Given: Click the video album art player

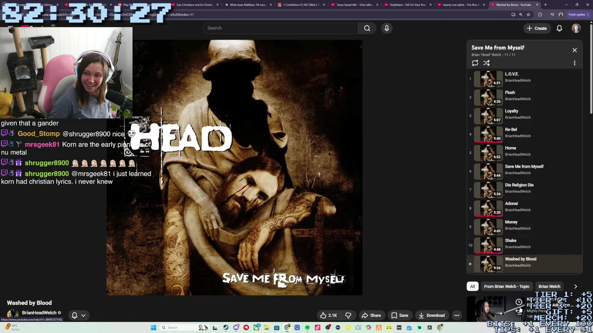Looking at the screenshot, I should (234, 167).
